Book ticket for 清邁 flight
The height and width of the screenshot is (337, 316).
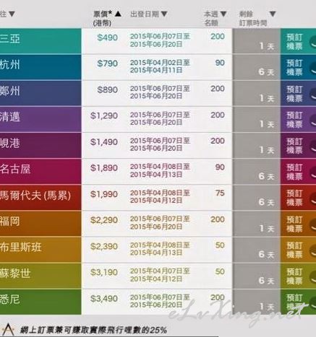[298, 120]
